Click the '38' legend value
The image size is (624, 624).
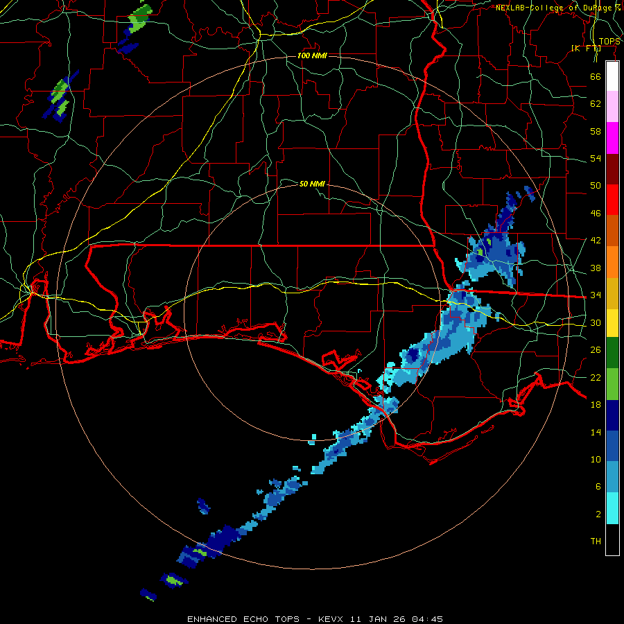596,268
